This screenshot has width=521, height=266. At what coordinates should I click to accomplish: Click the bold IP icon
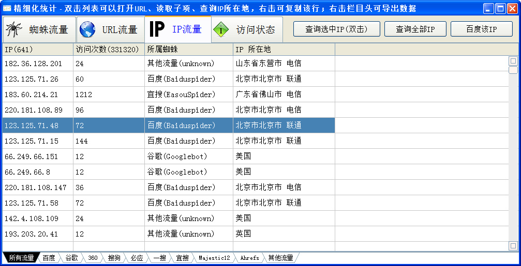[157, 29]
